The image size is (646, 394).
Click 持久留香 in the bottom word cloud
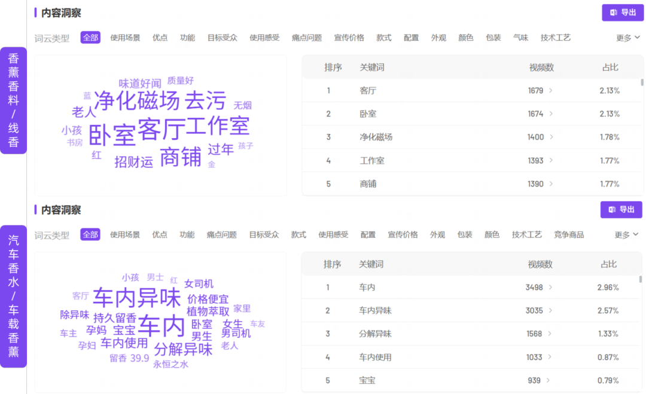click(x=114, y=318)
